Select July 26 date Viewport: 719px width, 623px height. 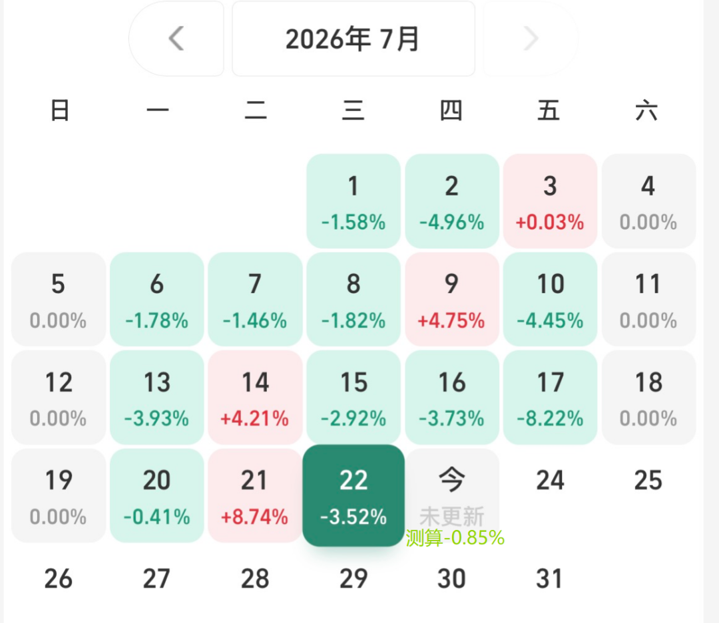click(58, 578)
